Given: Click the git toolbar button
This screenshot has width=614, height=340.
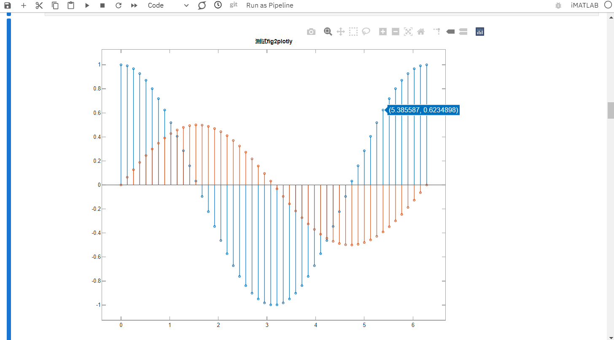Looking at the screenshot, I should (234, 5).
